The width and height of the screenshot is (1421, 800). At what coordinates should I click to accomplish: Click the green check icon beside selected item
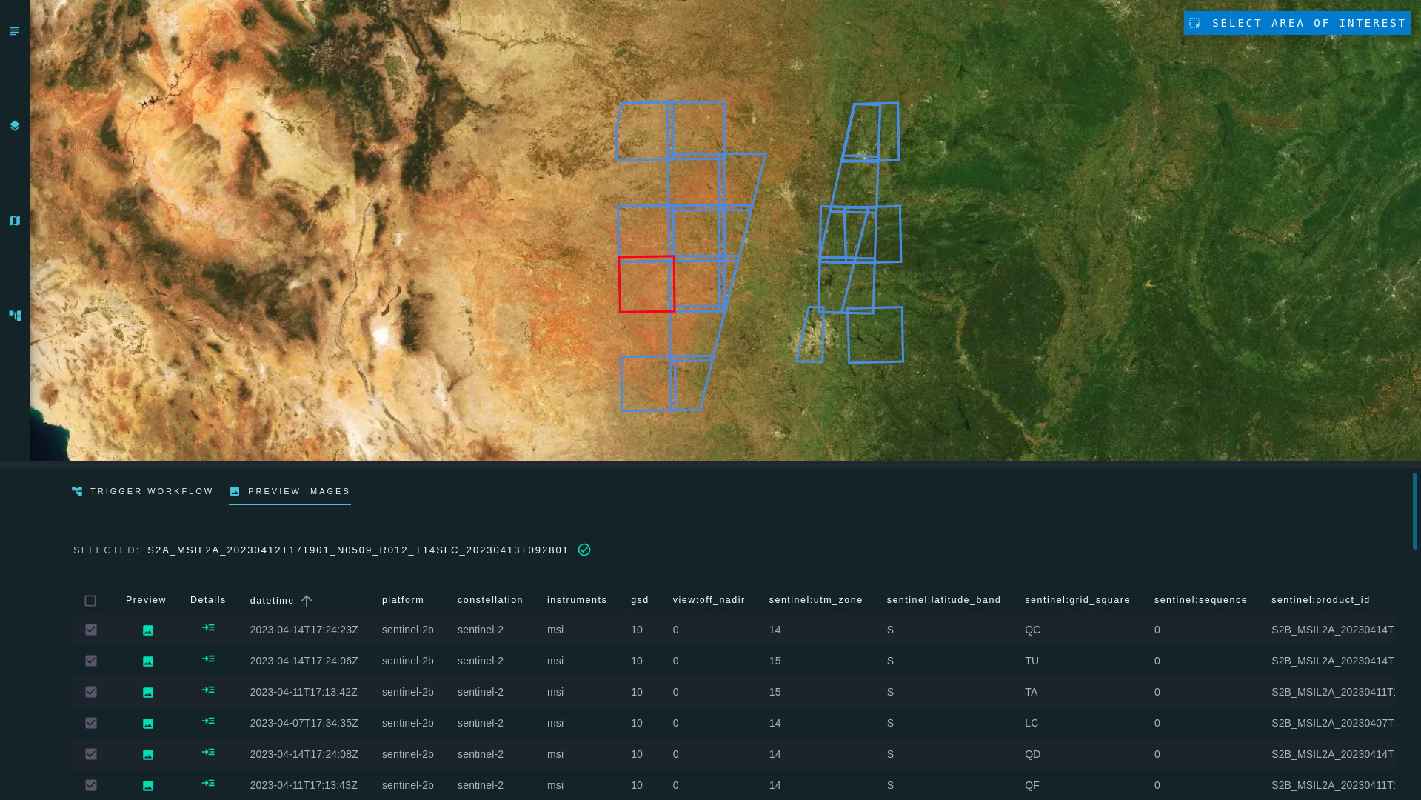(584, 550)
